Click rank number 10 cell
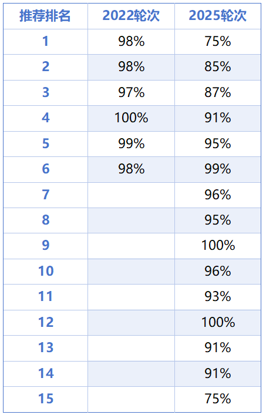Screen dimensions: 266x418 pyautogui.click(x=46, y=272)
